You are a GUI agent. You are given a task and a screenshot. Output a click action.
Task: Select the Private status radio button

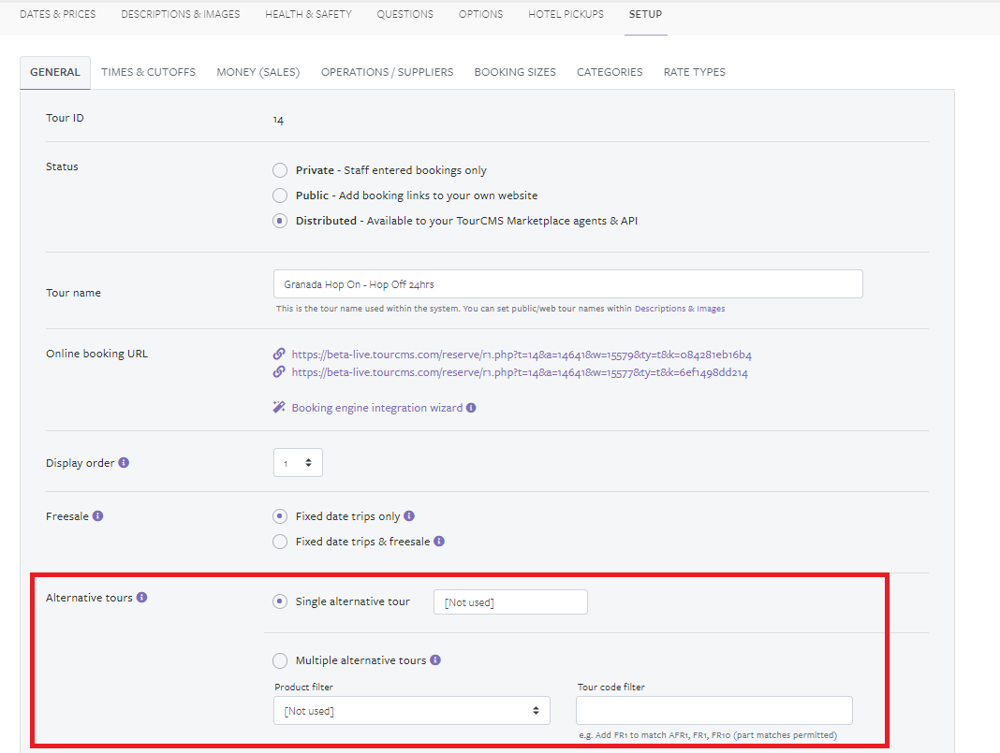tap(280, 170)
